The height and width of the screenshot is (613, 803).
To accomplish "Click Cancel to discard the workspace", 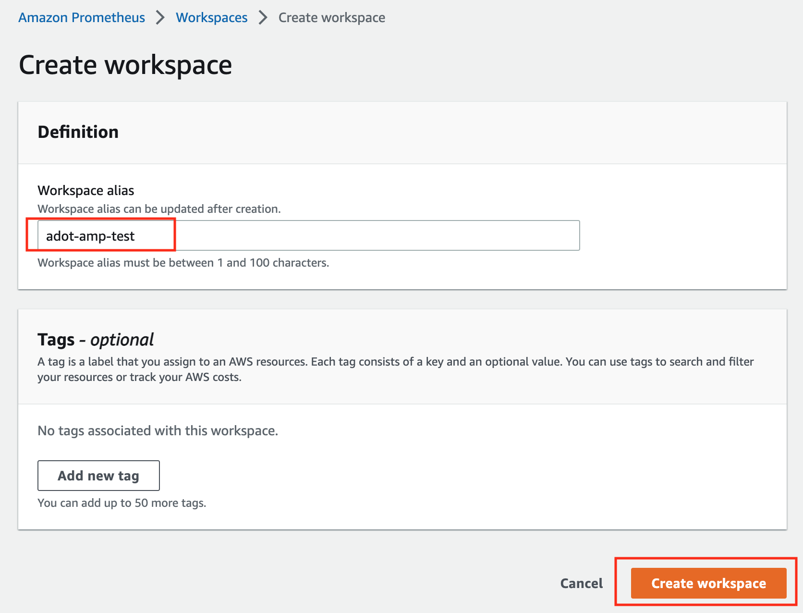I will [581, 583].
